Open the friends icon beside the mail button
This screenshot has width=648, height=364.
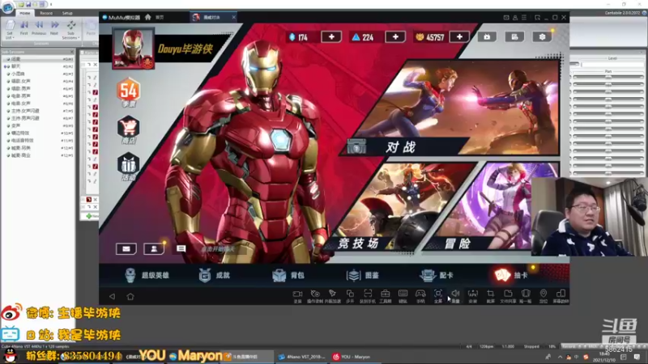(x=154, y=249)
